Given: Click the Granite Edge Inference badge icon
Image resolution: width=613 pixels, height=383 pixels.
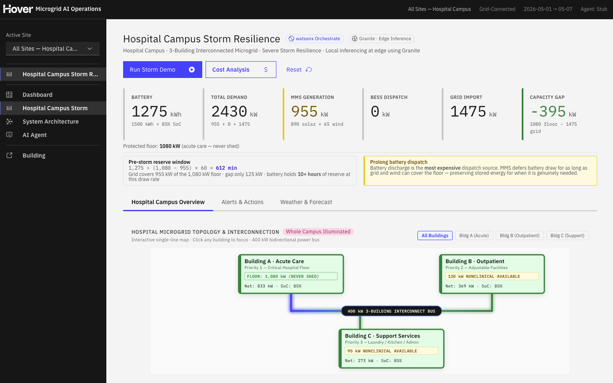Looking at the screenshot, I should pyautogui.click(x=355, y=39).
